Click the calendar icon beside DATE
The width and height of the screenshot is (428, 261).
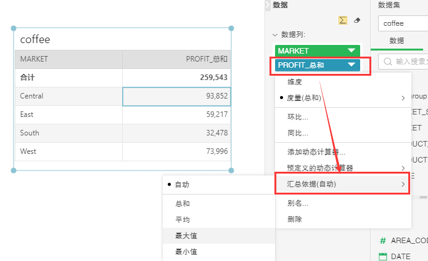tap(382, 256)
